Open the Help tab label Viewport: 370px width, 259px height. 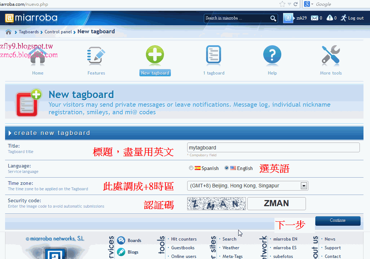[272, 73]
